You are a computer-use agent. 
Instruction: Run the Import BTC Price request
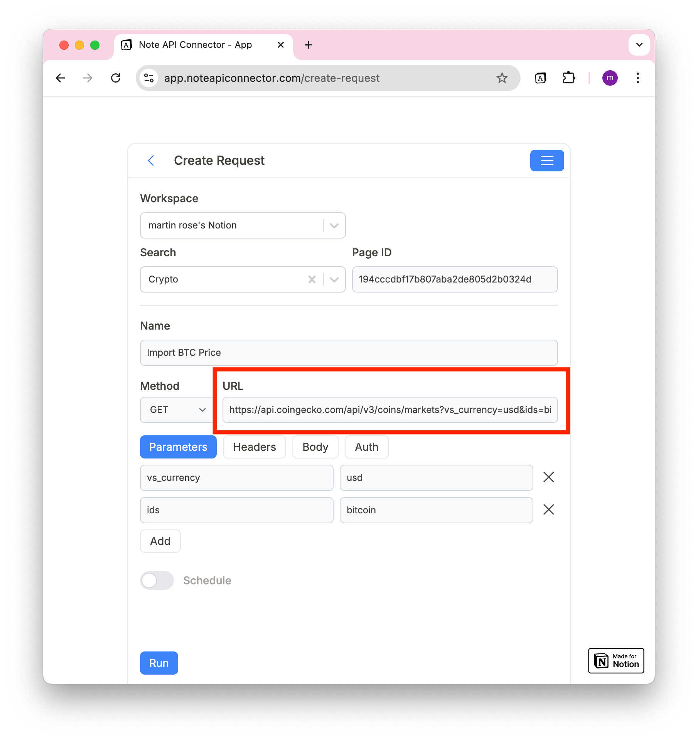pyautogui.click(x=158, y=663)
